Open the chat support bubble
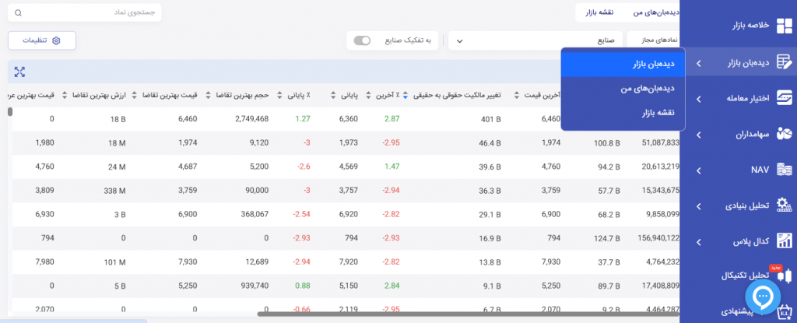 pyautogui.click(x=764, y=296)
